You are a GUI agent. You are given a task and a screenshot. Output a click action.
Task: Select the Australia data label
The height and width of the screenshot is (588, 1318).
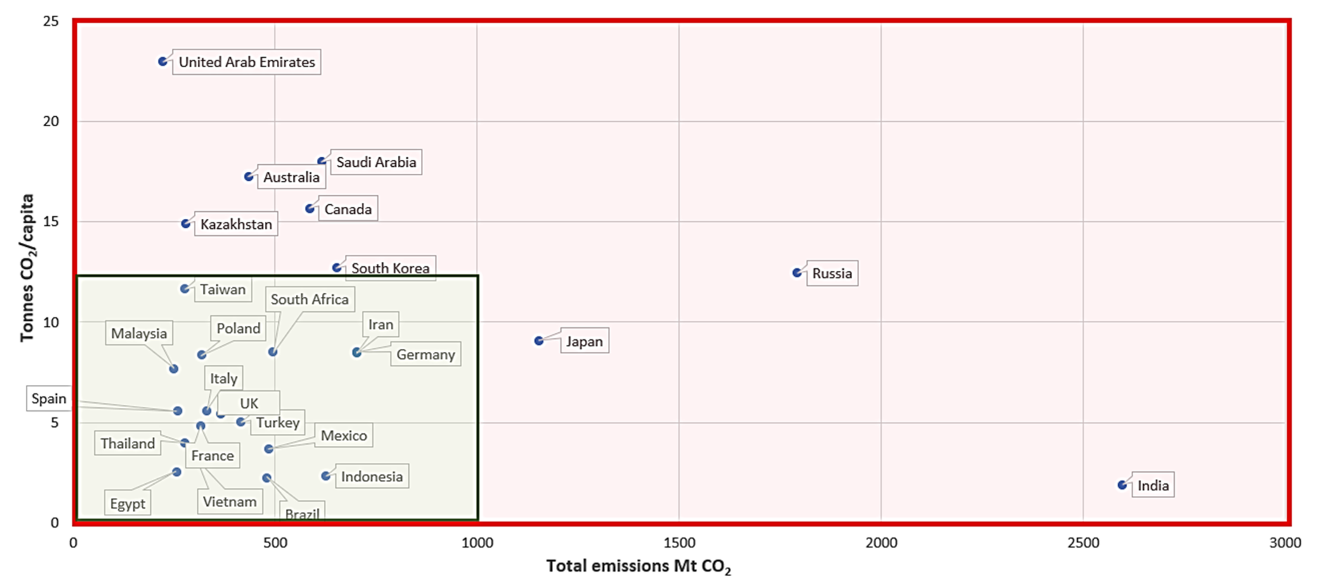291,177
